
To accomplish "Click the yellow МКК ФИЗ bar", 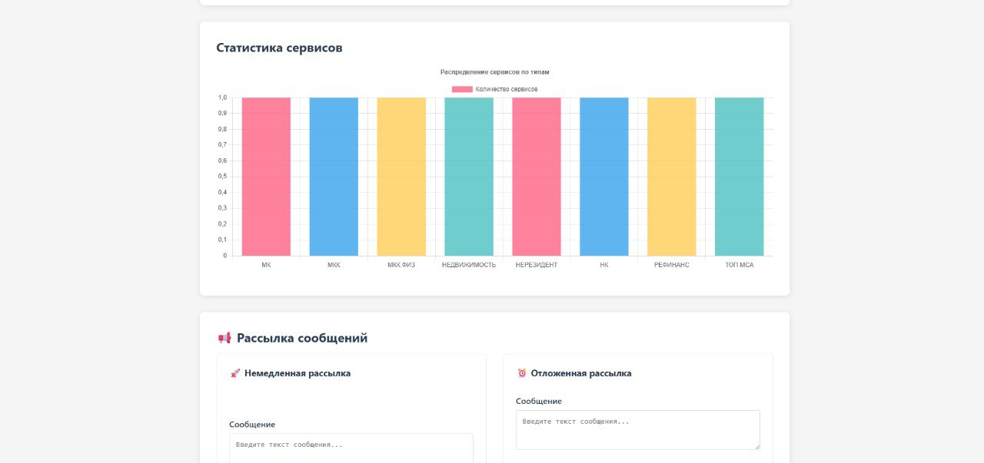I will pos(401,177).
